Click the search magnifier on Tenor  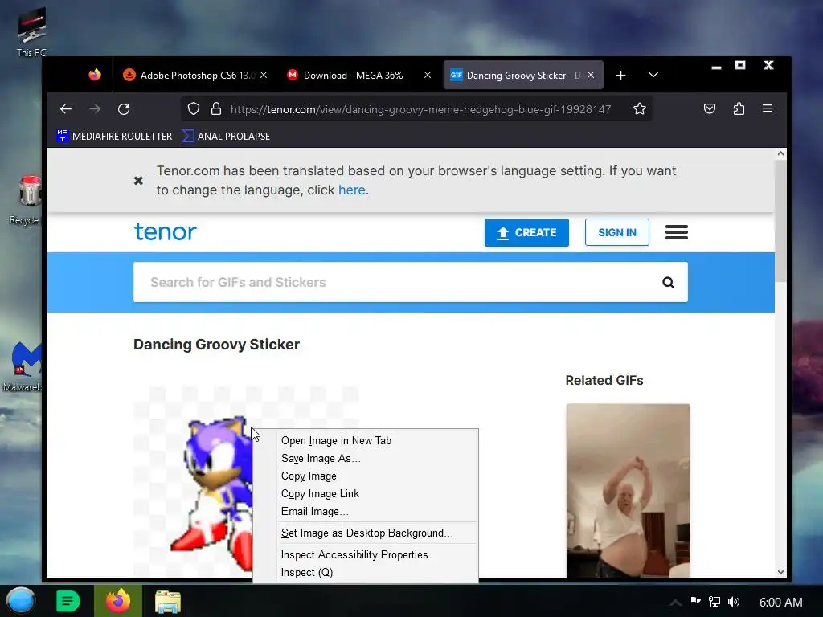tap(668, 282)
